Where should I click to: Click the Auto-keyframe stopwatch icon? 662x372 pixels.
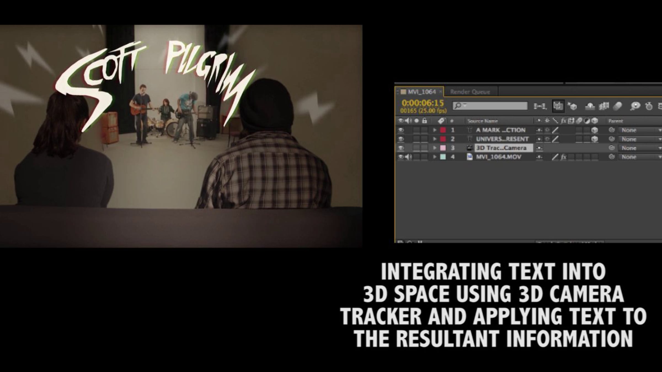tap(649, 106)
